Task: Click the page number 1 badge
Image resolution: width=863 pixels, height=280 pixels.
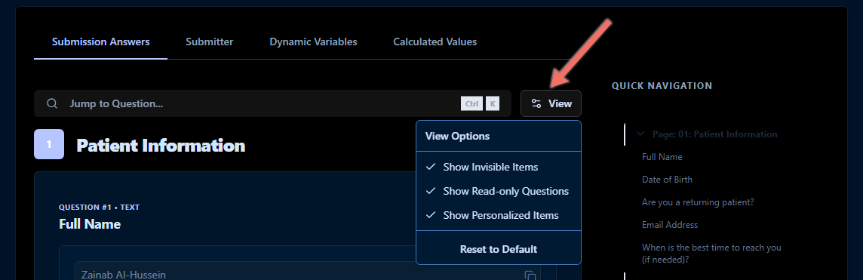Action: coord(49,144)
